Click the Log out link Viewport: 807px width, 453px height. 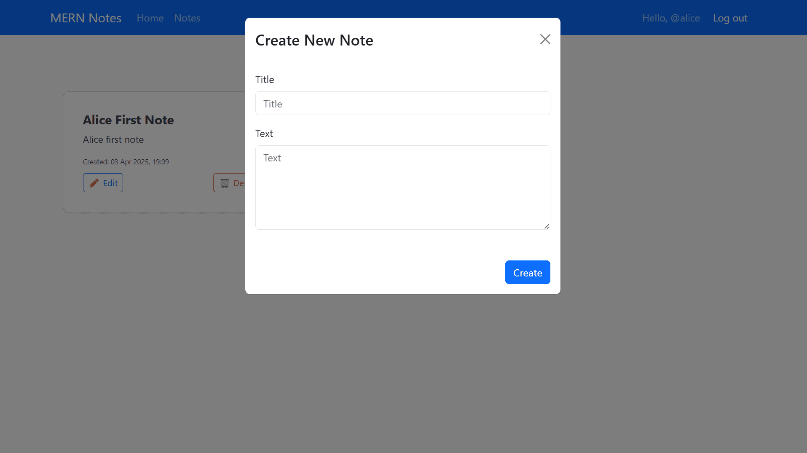point(730,18)
